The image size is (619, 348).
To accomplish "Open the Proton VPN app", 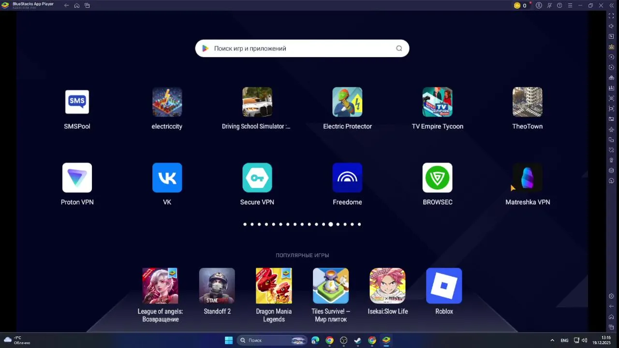I will click(77, 178).
